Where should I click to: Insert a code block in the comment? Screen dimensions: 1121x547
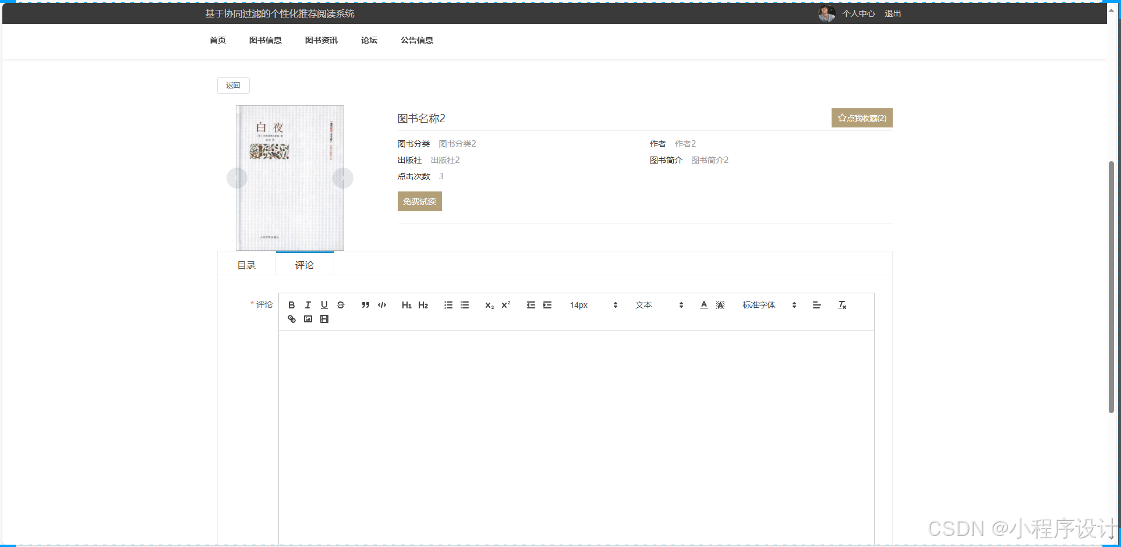[382, 305]
